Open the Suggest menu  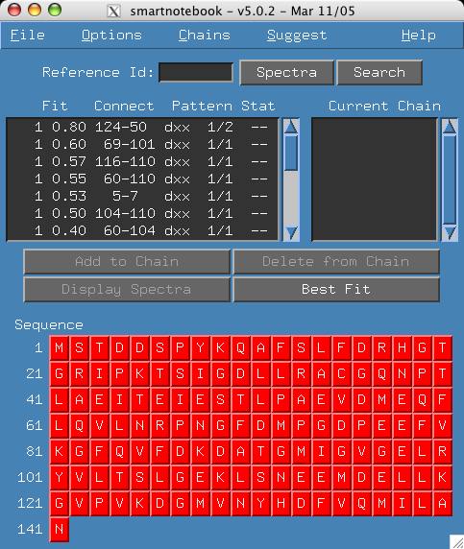(x=297, y=35)
